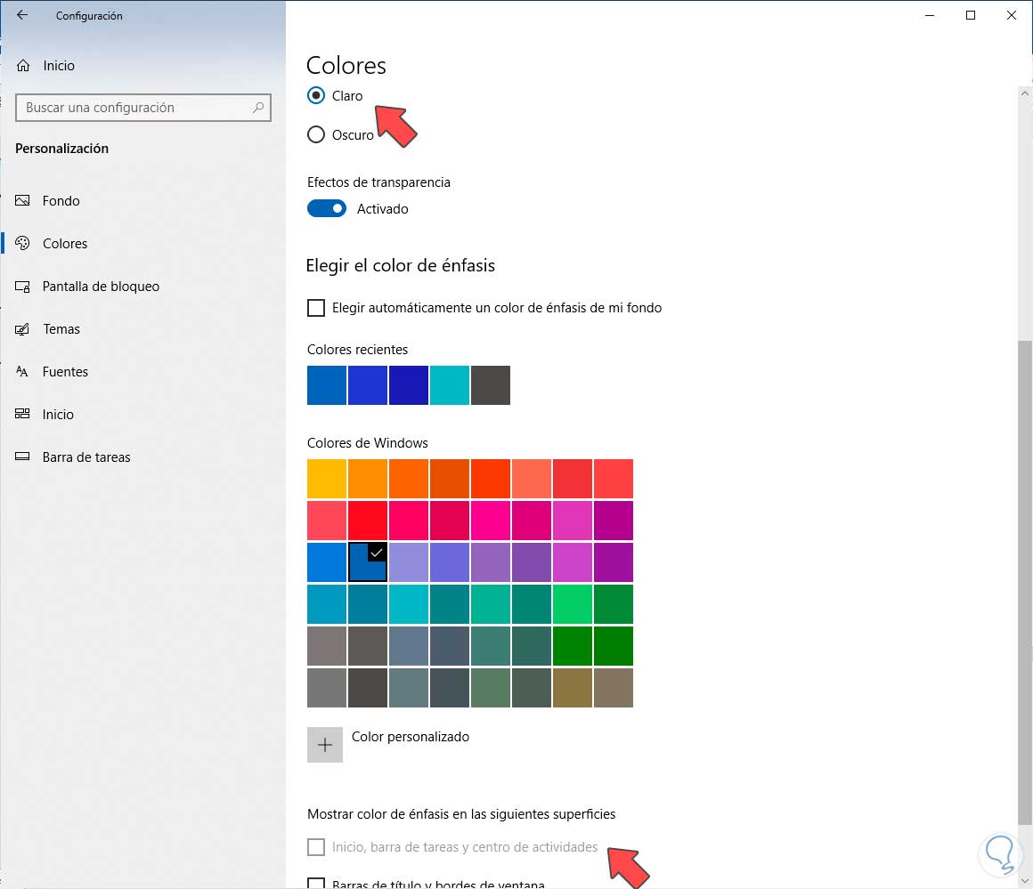This screenshot has height=889, width=1033.
Task: Choose the currently checked blue swatch
Action: pyautogui.click(x=368, y=562)
